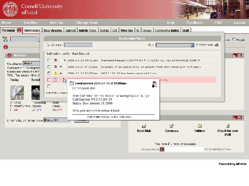
Task: Close the mail portlet
Action: (x=239, y=118)
